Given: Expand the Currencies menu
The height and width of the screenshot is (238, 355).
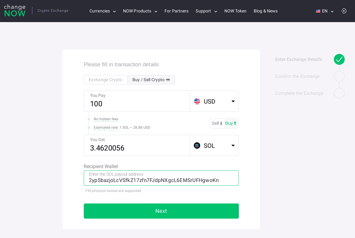Looking at the screenshot, I should 103,11.
